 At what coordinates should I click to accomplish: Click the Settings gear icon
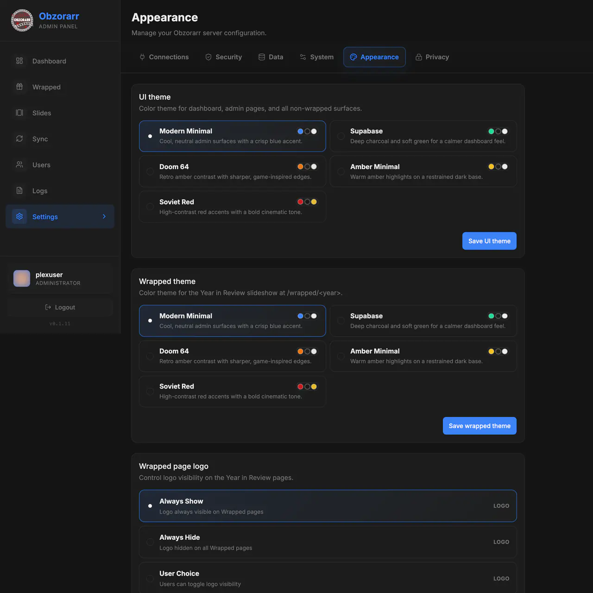click(x=19, y=216)
